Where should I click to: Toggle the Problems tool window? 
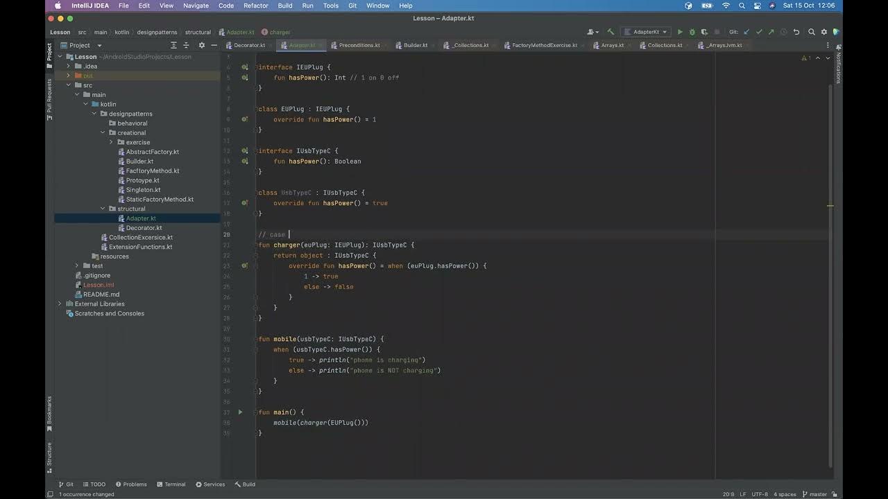click(x=131, y=484)
